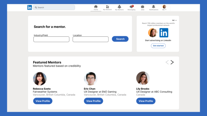The image size is (207, 116).
Task: View Lily Brooks' profile
Action: tap(146, 101)
